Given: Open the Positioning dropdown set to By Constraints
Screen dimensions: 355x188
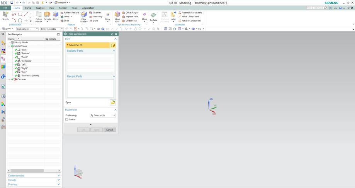Looking at the screenshot, I should tap(103, 115).
